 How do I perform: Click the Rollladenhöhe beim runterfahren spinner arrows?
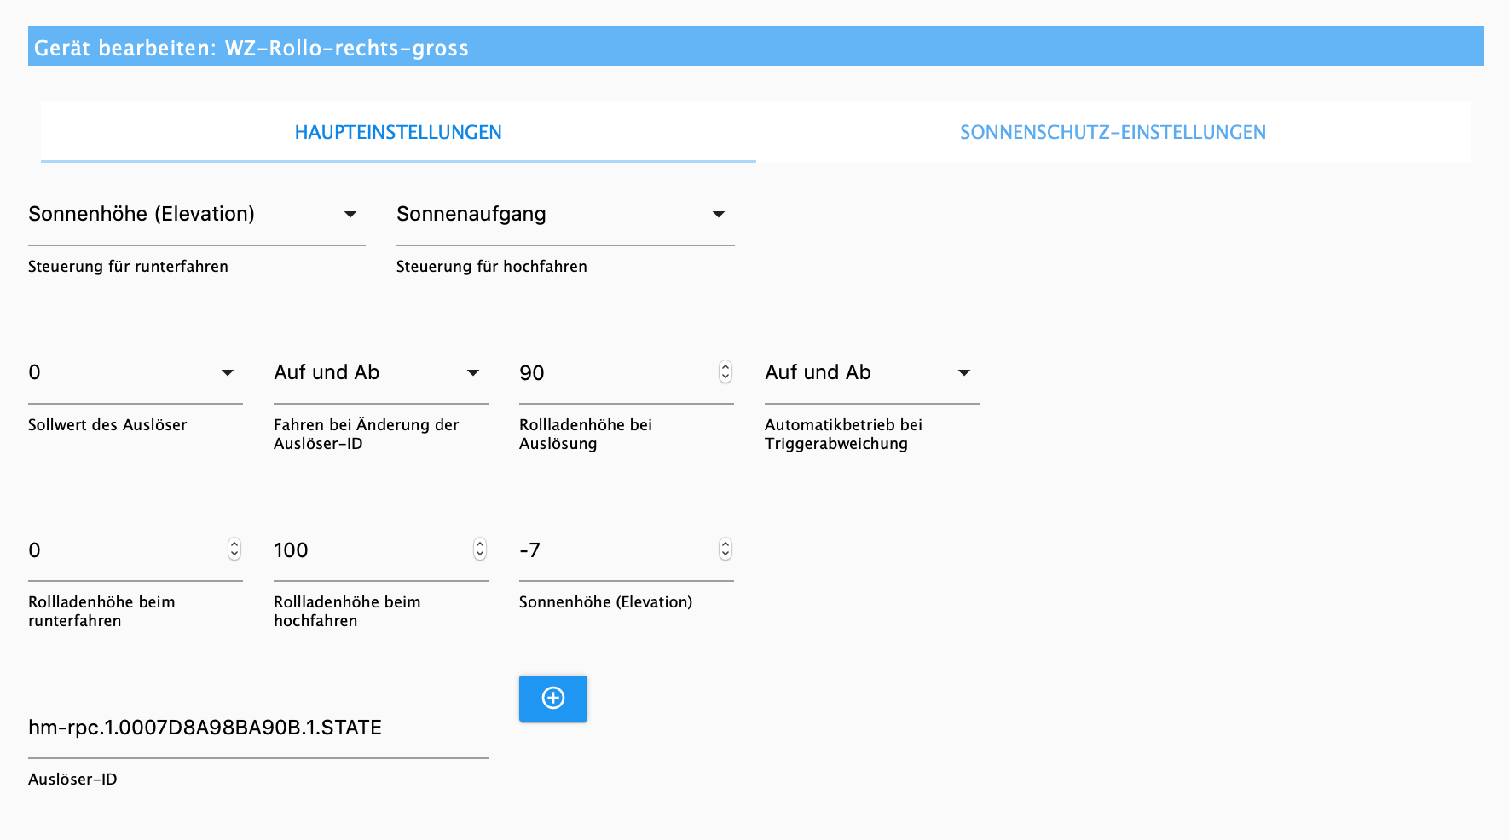234,549
